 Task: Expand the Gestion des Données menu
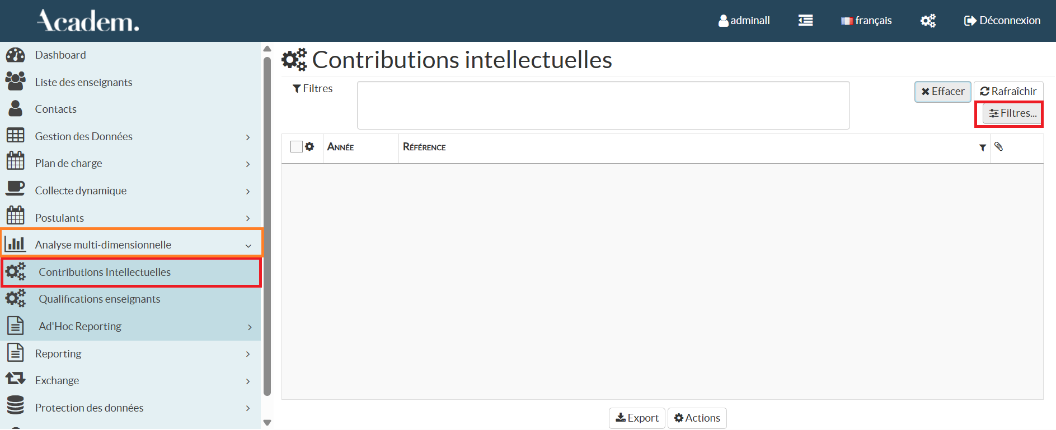point(247,137)
